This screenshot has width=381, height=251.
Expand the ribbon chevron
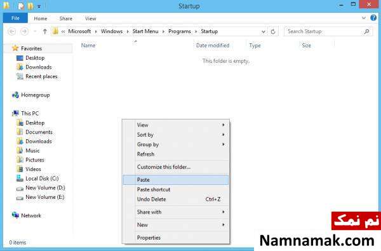(x=364, y=18)
